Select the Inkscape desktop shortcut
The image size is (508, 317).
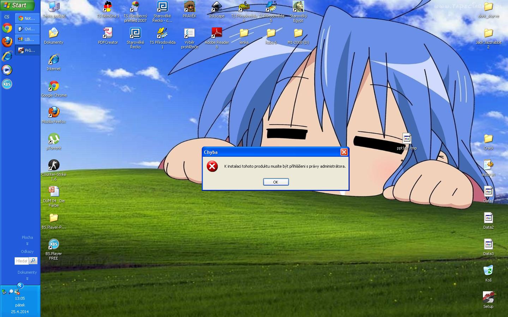click(x=217, y=10)
